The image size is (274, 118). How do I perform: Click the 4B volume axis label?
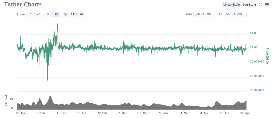pos(11,100)
